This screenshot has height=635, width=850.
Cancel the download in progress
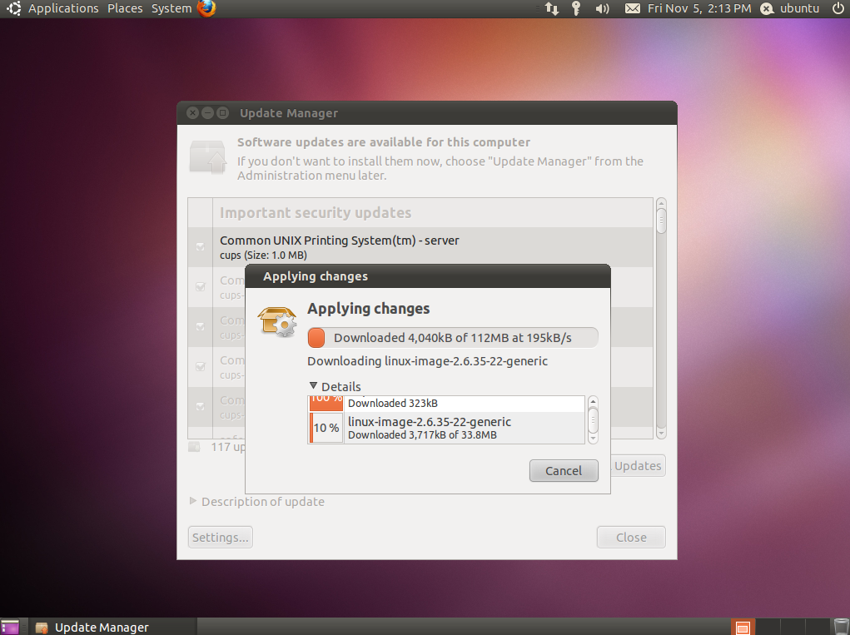(x=564, y=470)
